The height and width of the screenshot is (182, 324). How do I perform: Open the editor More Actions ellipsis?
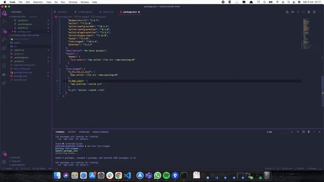click(x=319, y=12)
